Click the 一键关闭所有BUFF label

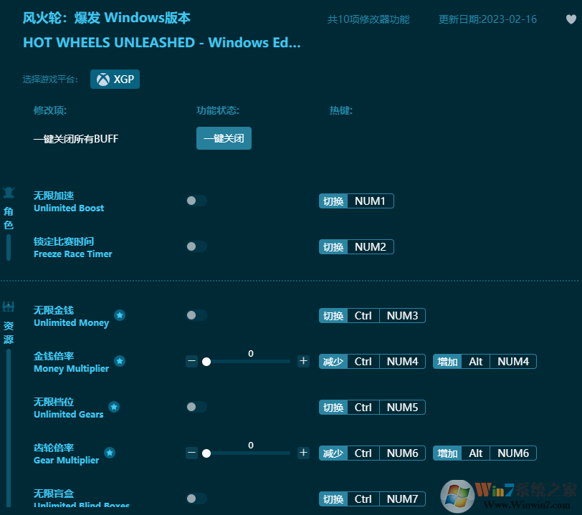pos(76,139)
